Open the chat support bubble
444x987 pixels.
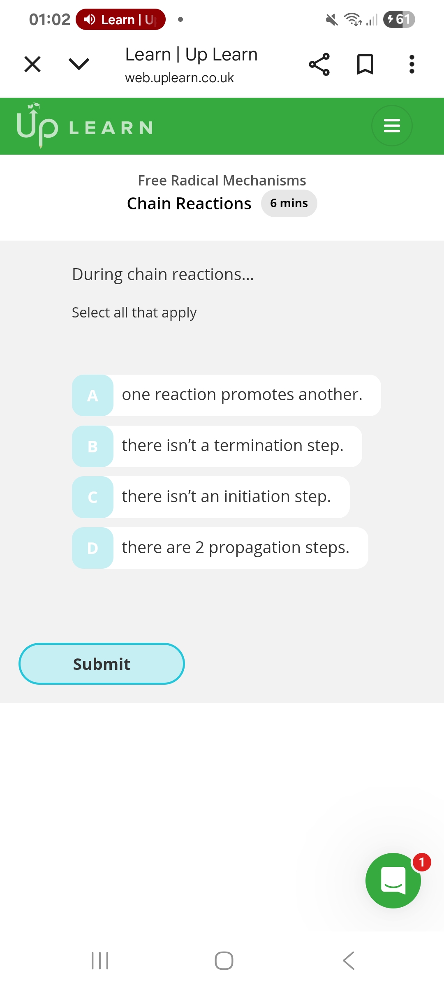click(x=393, y=880)
